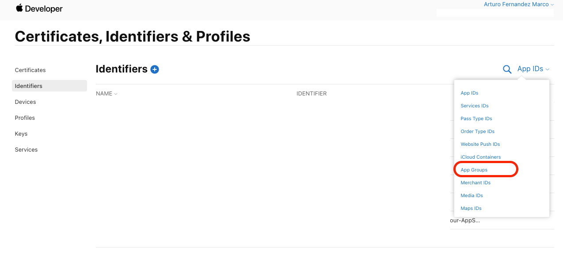Open search with the magnifying glass icon
Screen dimensions: 563x259
[507, 69]
